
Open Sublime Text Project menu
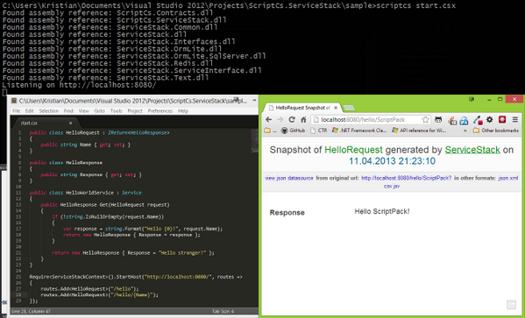tap(135, 110)
